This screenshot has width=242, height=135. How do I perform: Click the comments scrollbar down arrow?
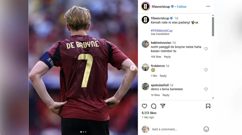pos(213,98)
